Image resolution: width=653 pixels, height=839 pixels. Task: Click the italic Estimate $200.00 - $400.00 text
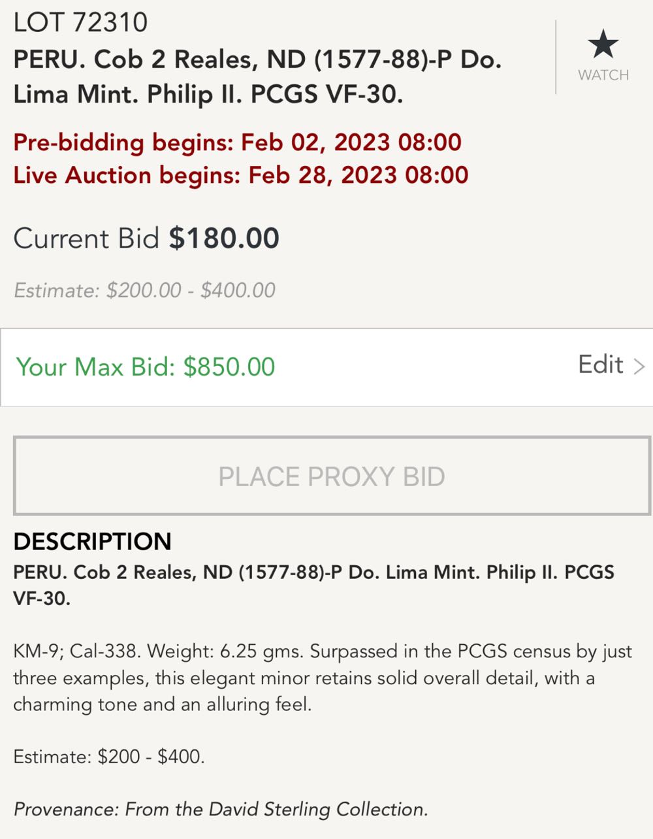(144, 290)
